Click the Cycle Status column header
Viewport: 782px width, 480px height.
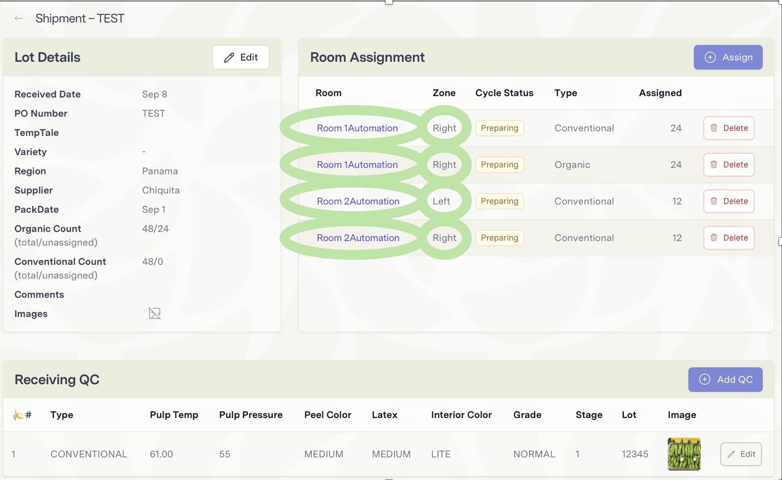(x=504, y=93)
